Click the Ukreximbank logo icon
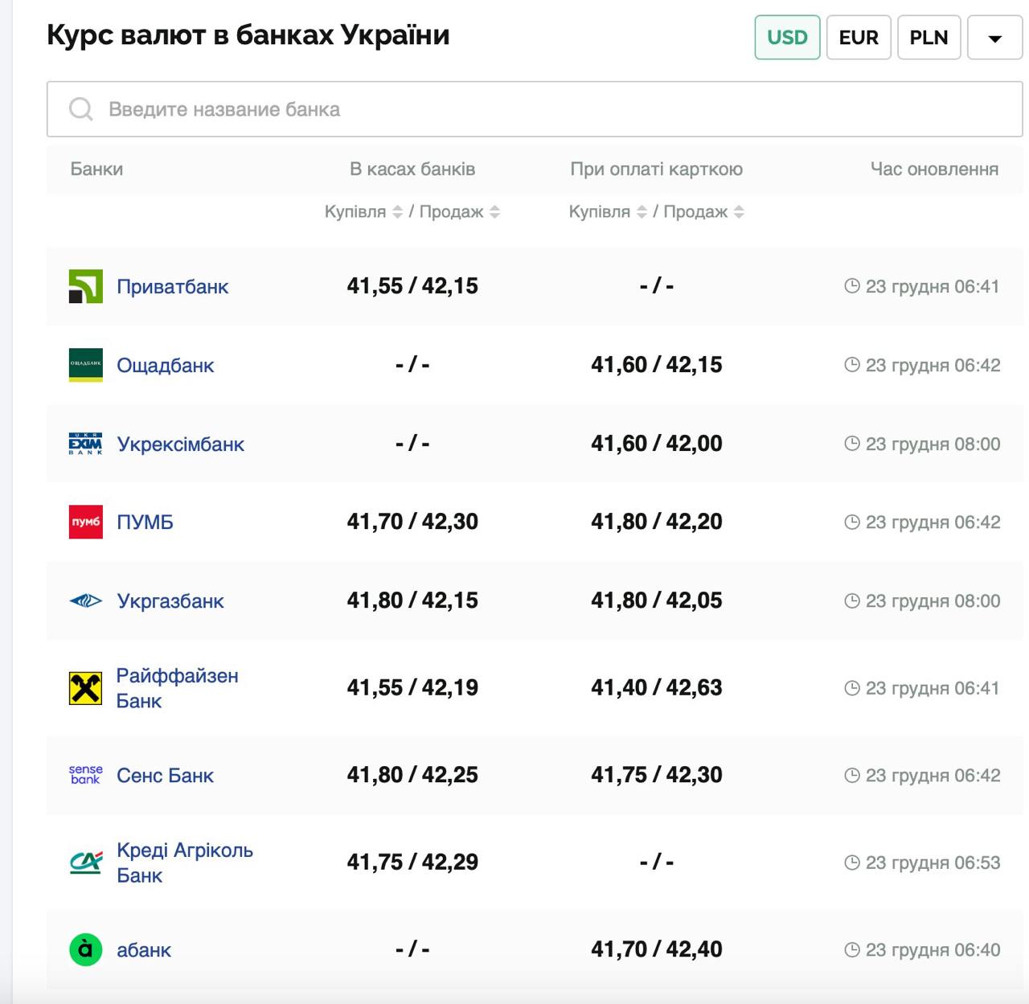 click(85, 444)
